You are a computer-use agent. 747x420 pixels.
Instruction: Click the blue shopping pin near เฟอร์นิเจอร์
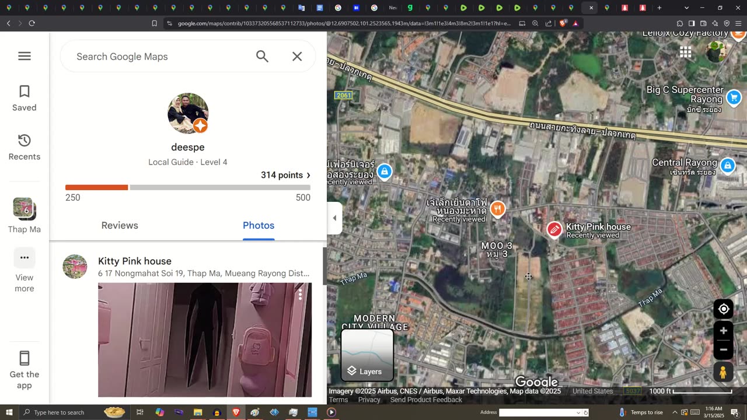[384, 171]
